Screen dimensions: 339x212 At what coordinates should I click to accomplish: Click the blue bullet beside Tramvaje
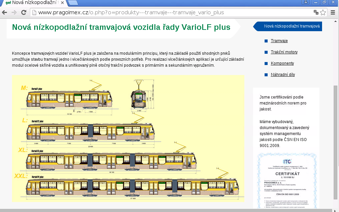pos(266,41)
